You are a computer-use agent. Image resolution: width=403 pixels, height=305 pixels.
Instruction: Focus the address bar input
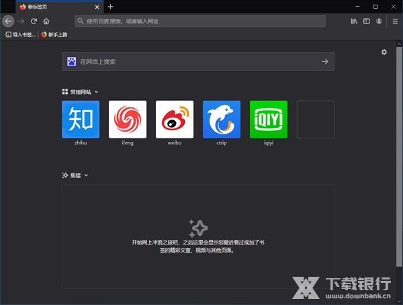coord(201,21)
